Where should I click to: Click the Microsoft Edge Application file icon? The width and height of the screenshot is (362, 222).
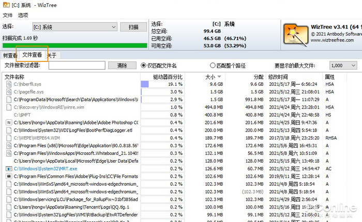coord(8,146)
